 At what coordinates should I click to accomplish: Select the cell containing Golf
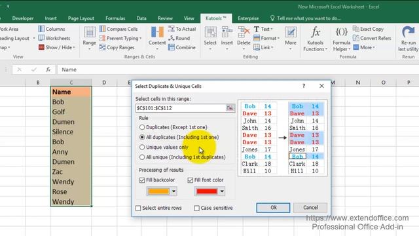tap(71, 112)
